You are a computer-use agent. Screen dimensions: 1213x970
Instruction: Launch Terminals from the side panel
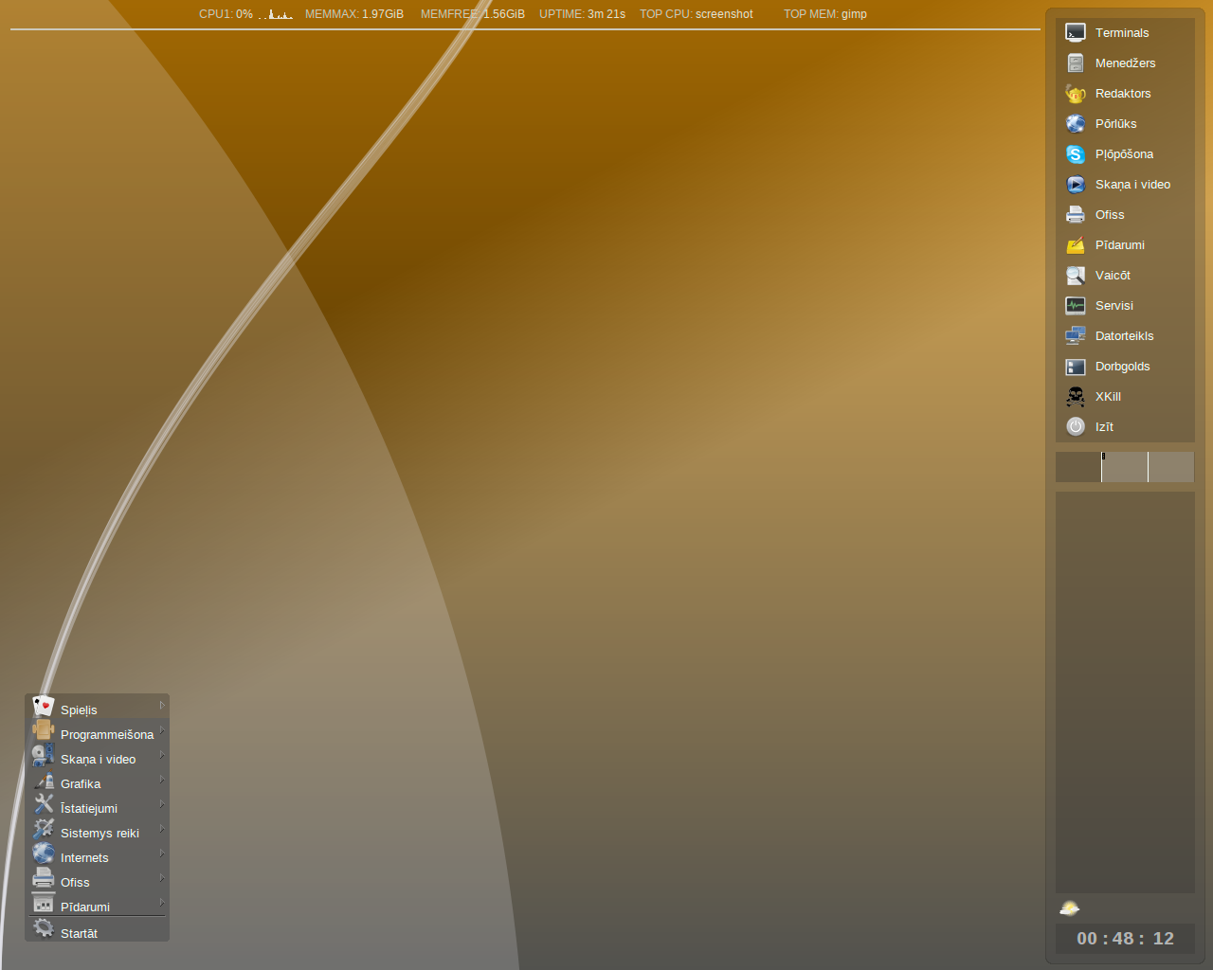1125,33
